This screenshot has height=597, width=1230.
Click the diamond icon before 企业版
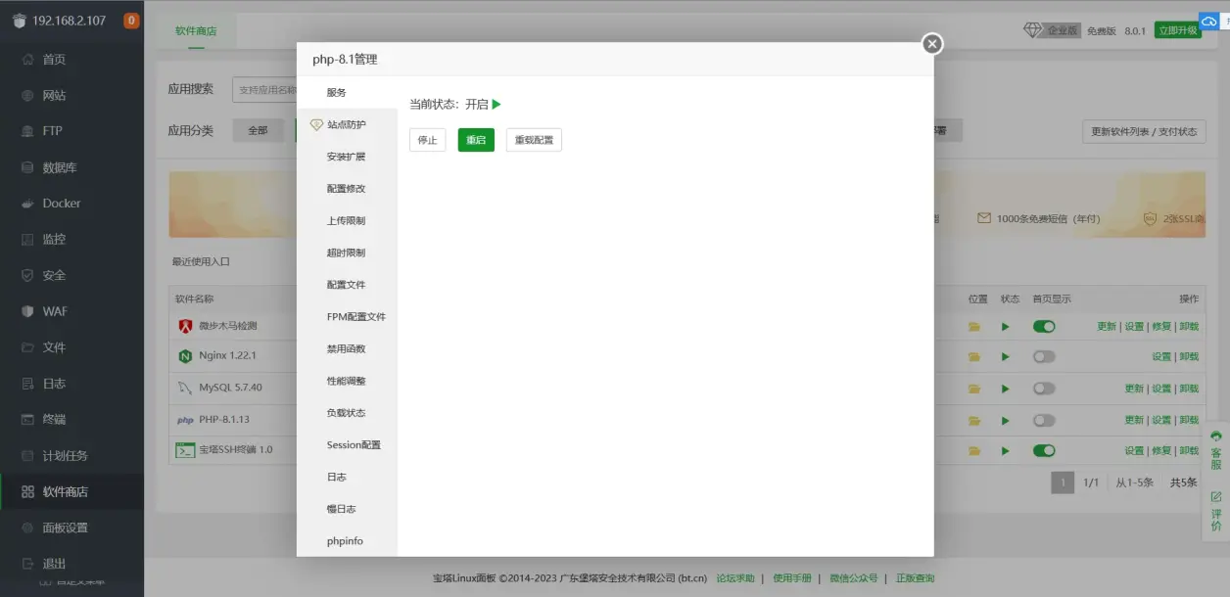[x=1033, y=30]
